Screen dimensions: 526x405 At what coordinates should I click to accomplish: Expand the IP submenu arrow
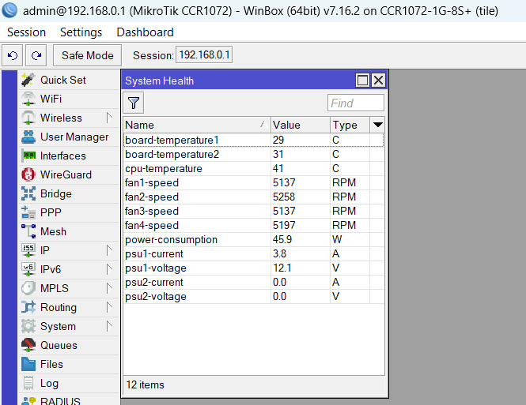coord(109,250)
